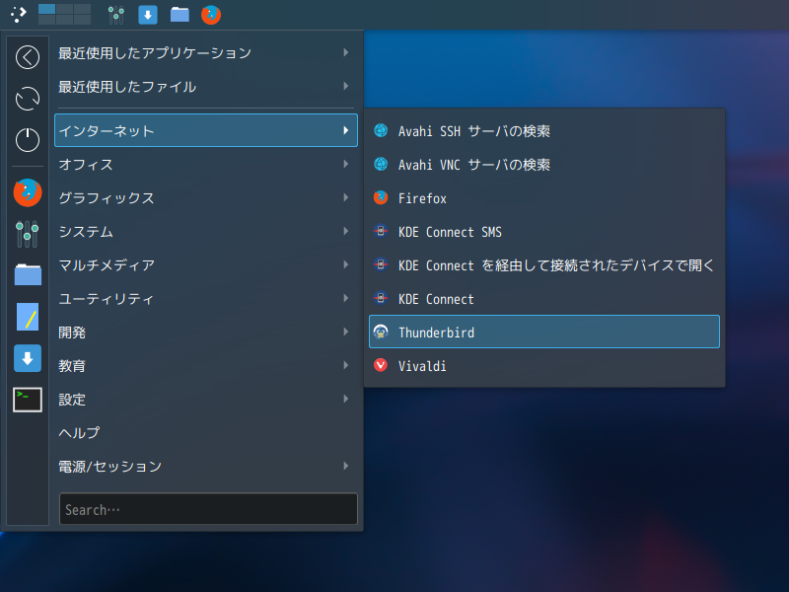Image resolution: width=789 pixels, height=592 pixels.
Task: Expand the 開発 category arrow
Action: click(x=346, y=332)
